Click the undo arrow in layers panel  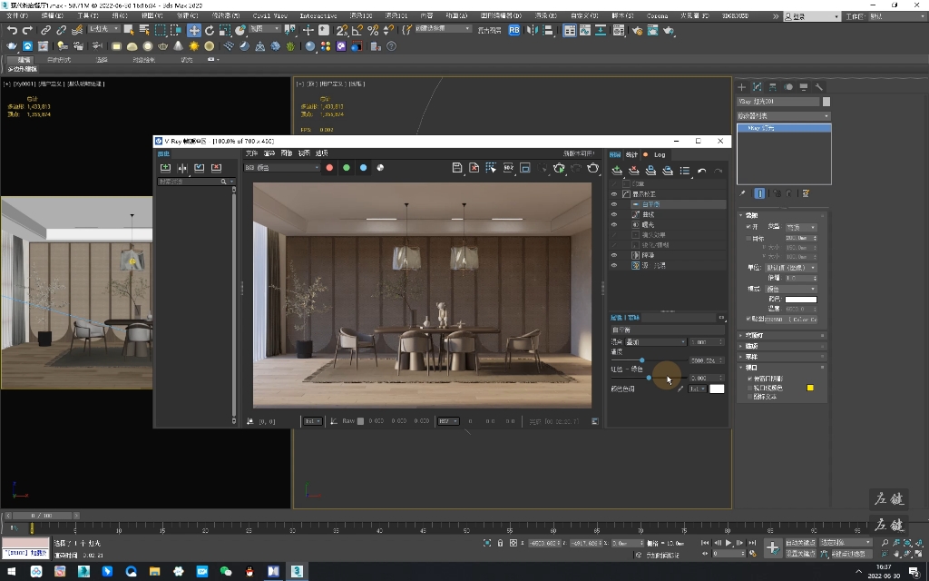(x=701, y=171)
